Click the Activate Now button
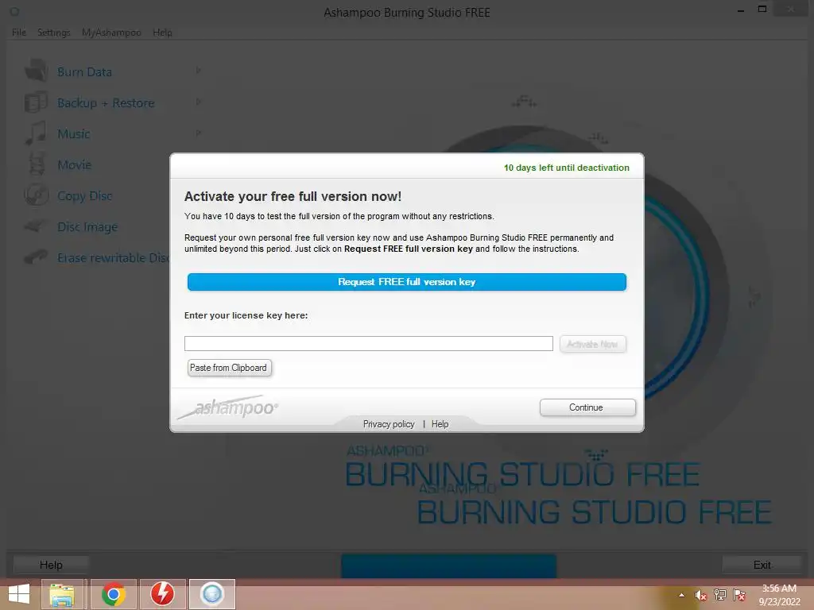814x610 pixels. (592, 344)
